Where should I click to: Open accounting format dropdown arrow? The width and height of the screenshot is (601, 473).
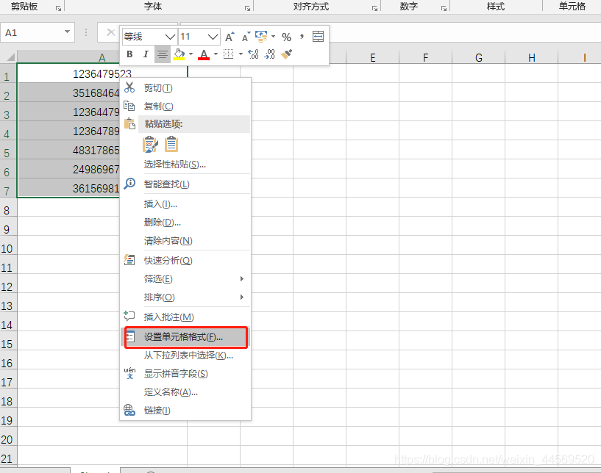[x=274, y=37]
